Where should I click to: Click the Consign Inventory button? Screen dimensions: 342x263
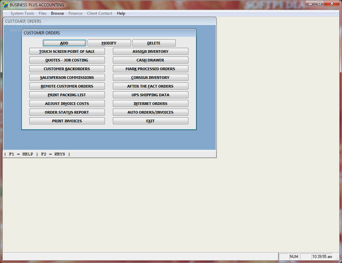151,78
